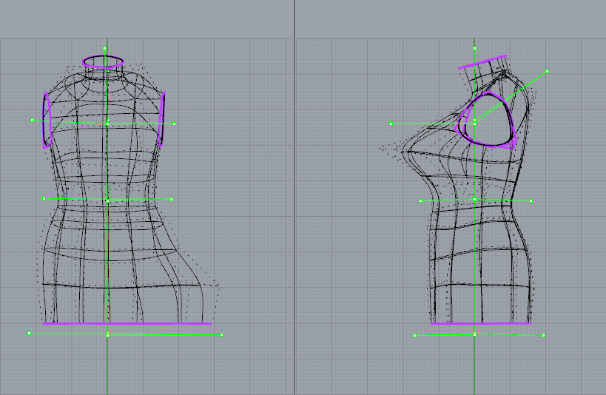This screenshot has height=395, width=606.
Task: Select center waist handle on front-view axis
Action: point(107,200)
